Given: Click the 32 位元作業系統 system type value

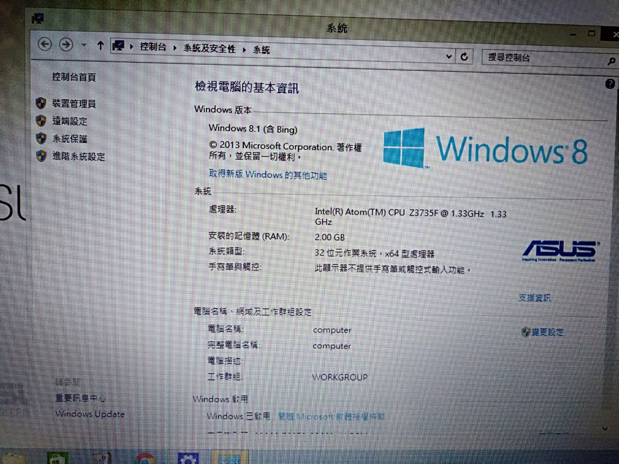Looking at the screenshot, I should point(374,253).
